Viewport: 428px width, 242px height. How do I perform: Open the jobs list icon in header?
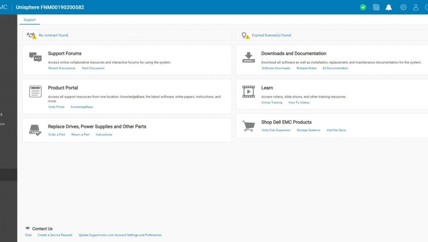[x=376, y=7]
